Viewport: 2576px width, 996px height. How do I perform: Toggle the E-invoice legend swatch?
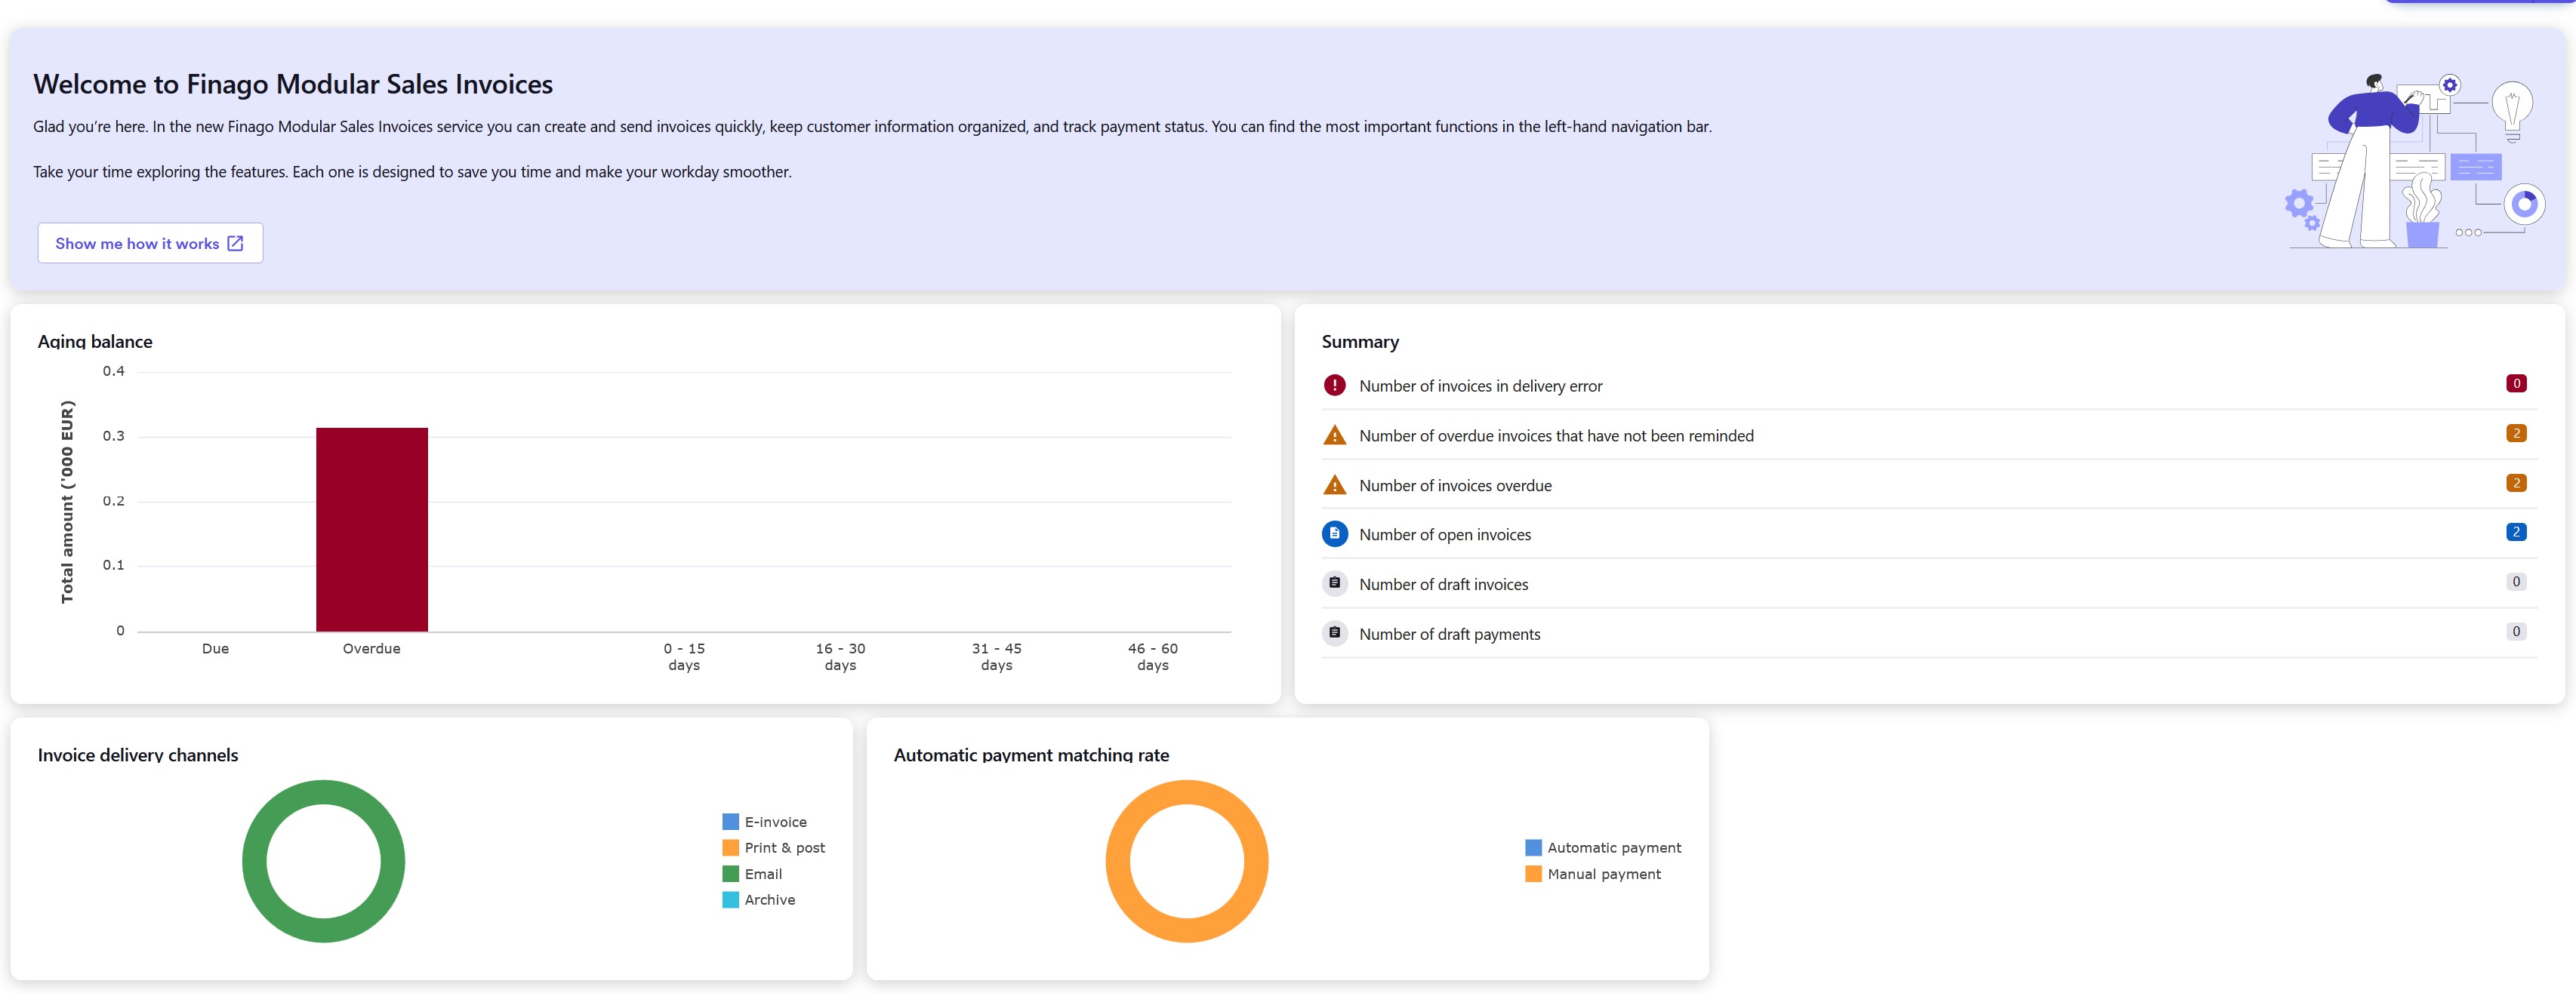click(x=731, y=822)
